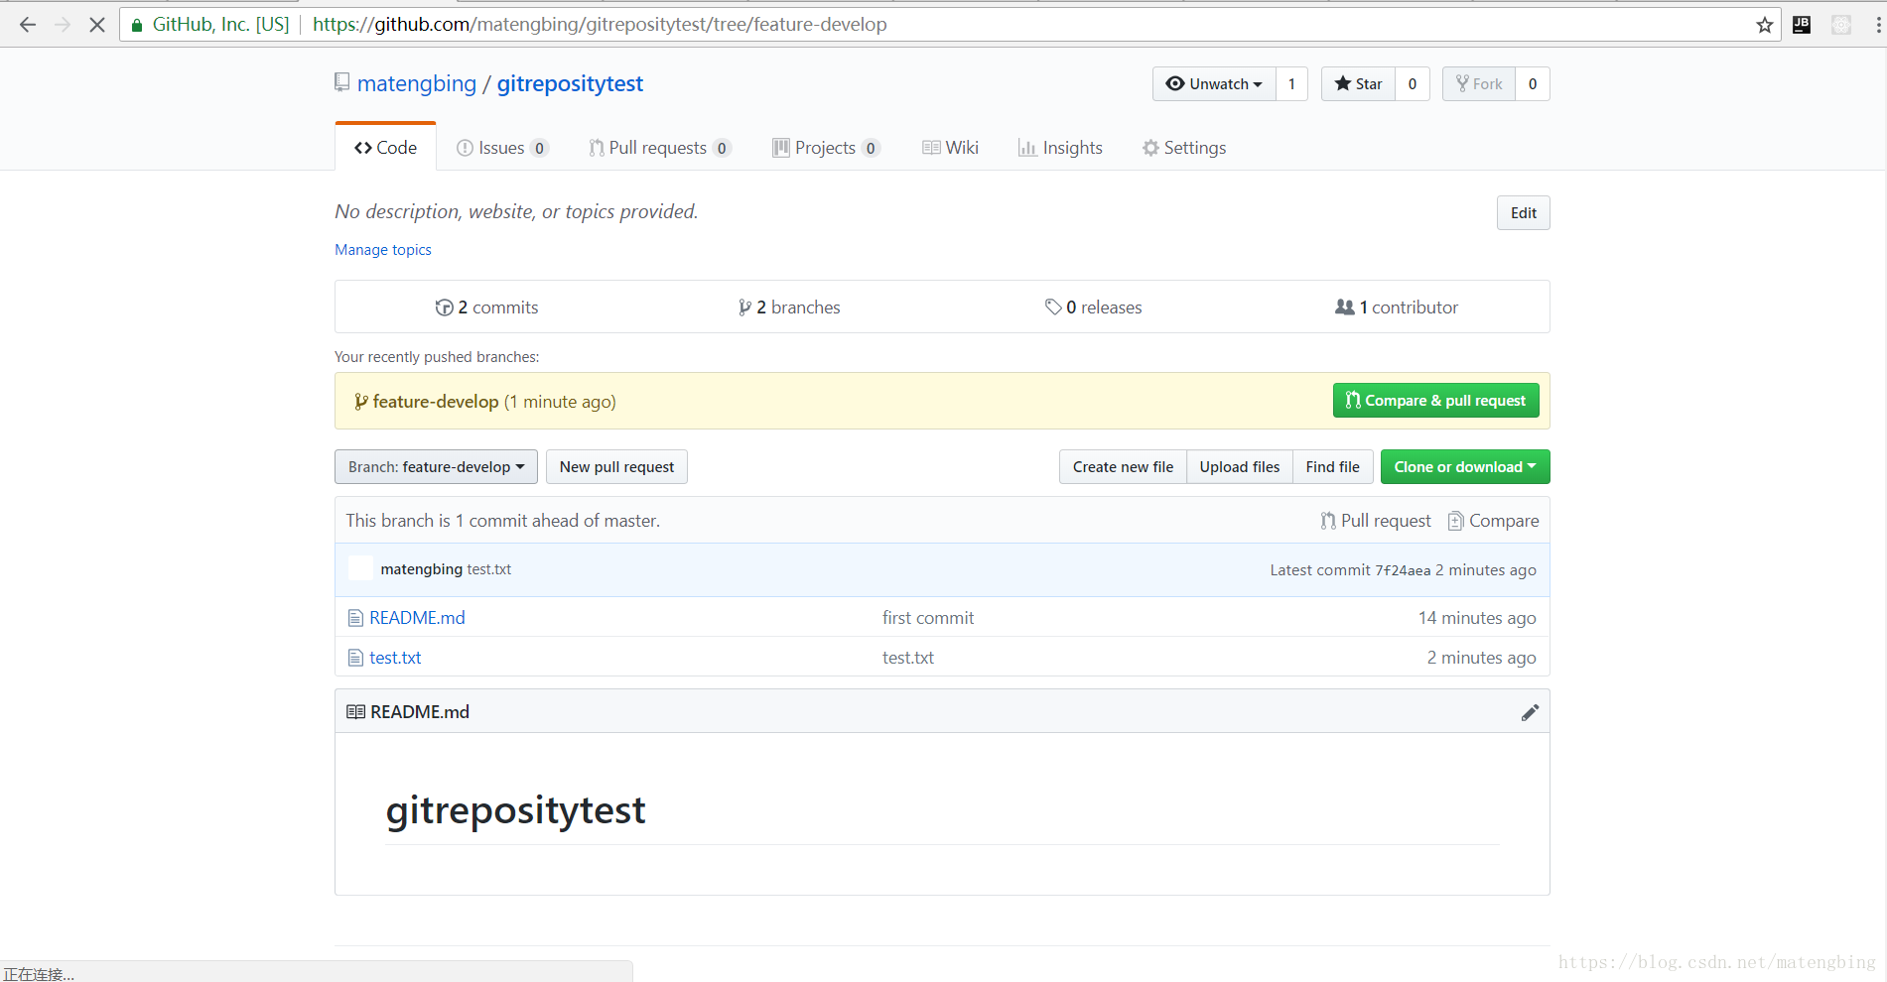Open the 'first commit' message link
This screenshot has width=1887, height=982.
928,618
